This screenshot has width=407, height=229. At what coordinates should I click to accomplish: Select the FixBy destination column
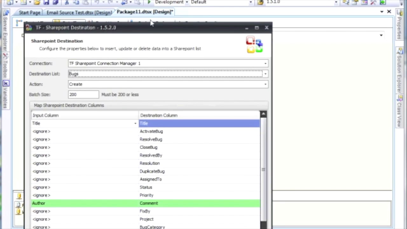click(x=199, y=211)
